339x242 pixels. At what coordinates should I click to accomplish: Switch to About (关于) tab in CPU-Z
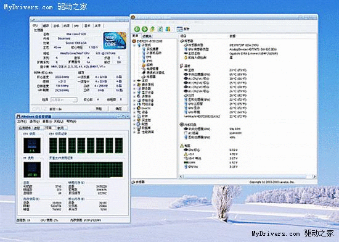pyautogui.click(x=98, y=26)
